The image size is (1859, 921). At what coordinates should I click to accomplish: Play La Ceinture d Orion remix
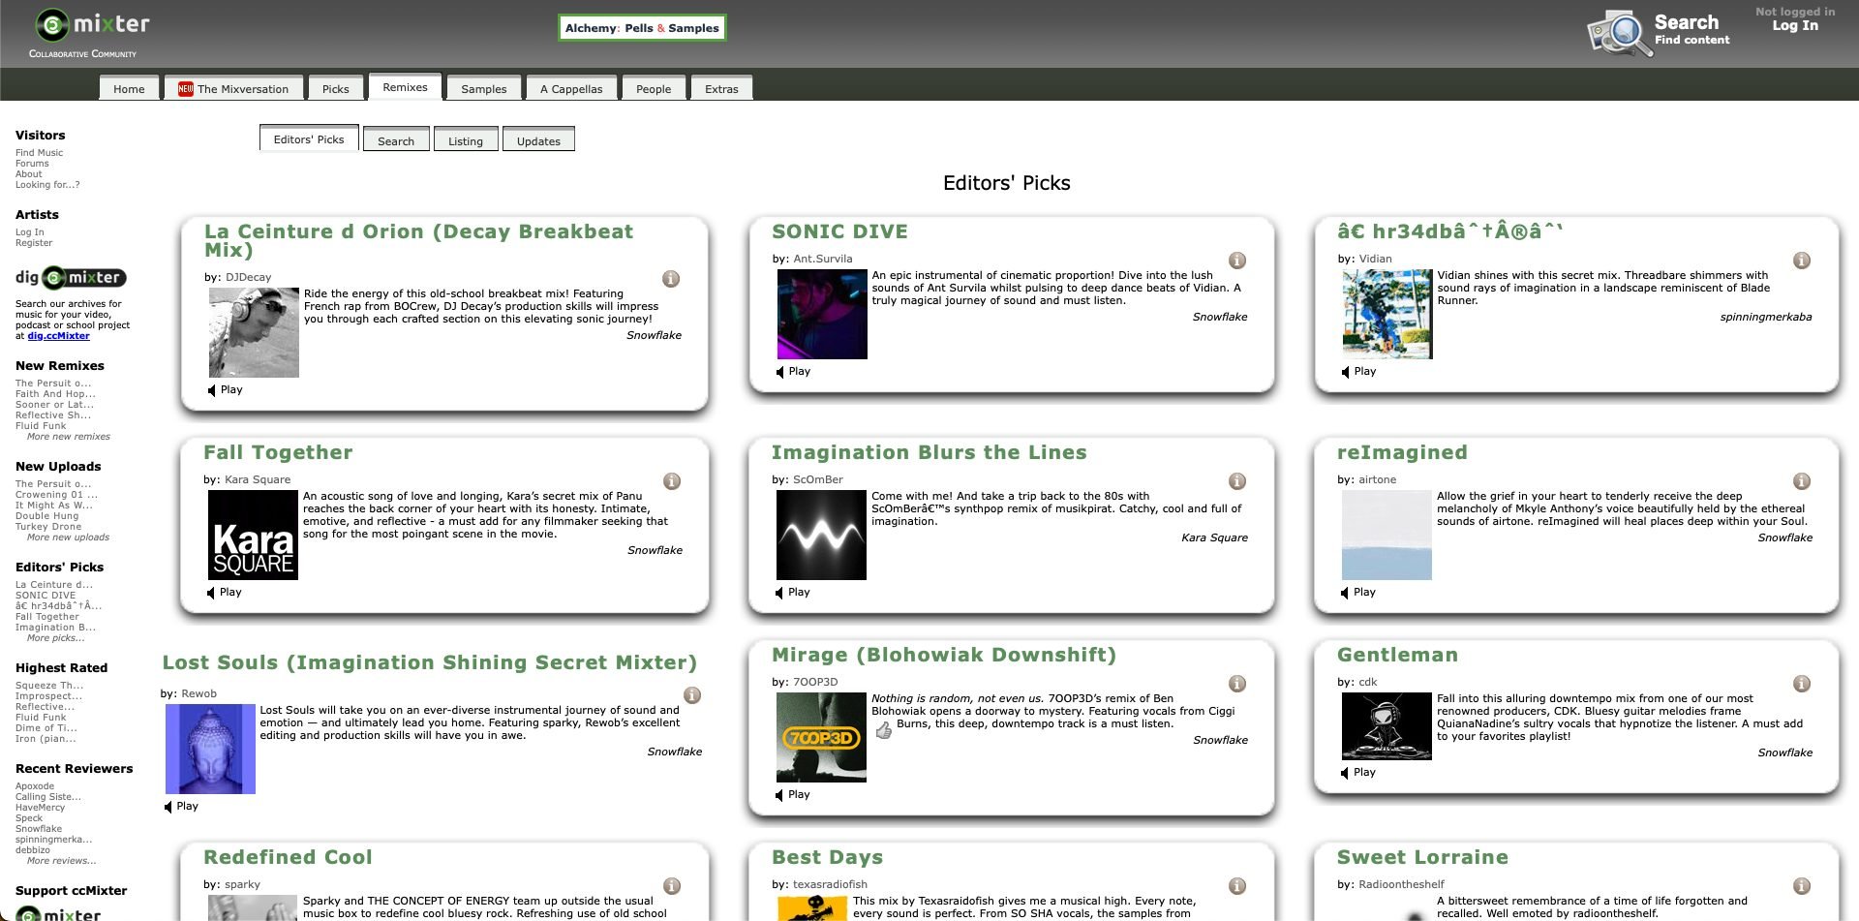click(x=225, y=389)
